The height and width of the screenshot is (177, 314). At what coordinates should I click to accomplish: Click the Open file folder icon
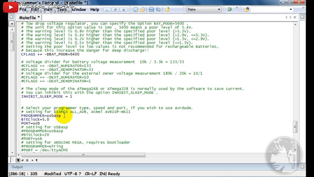(x=142, y=9)
